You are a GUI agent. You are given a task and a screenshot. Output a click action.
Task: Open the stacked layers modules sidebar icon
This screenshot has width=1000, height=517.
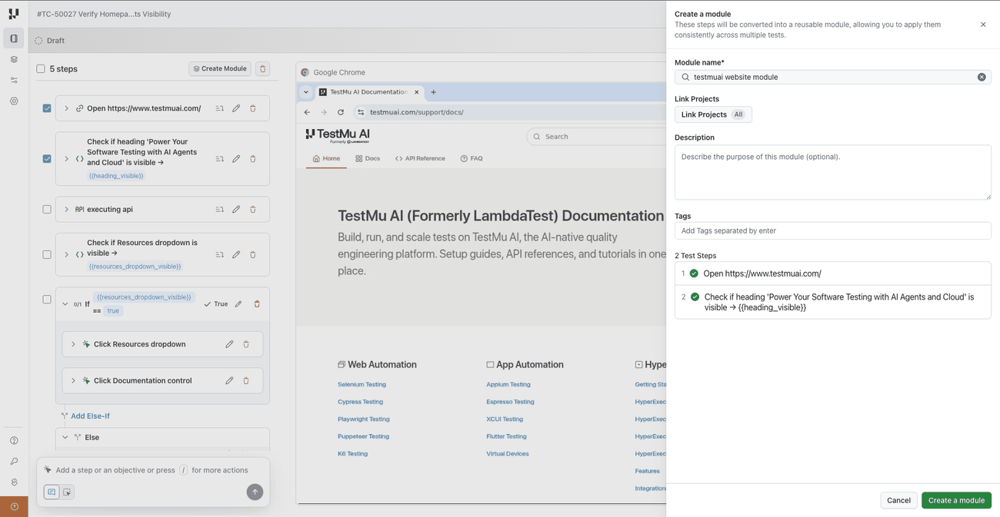(14, 59)
